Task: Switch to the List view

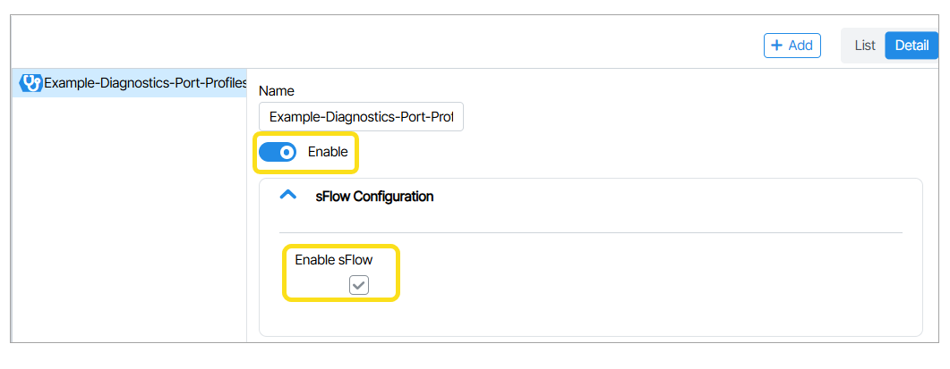Action: click(x=864, y=46)
